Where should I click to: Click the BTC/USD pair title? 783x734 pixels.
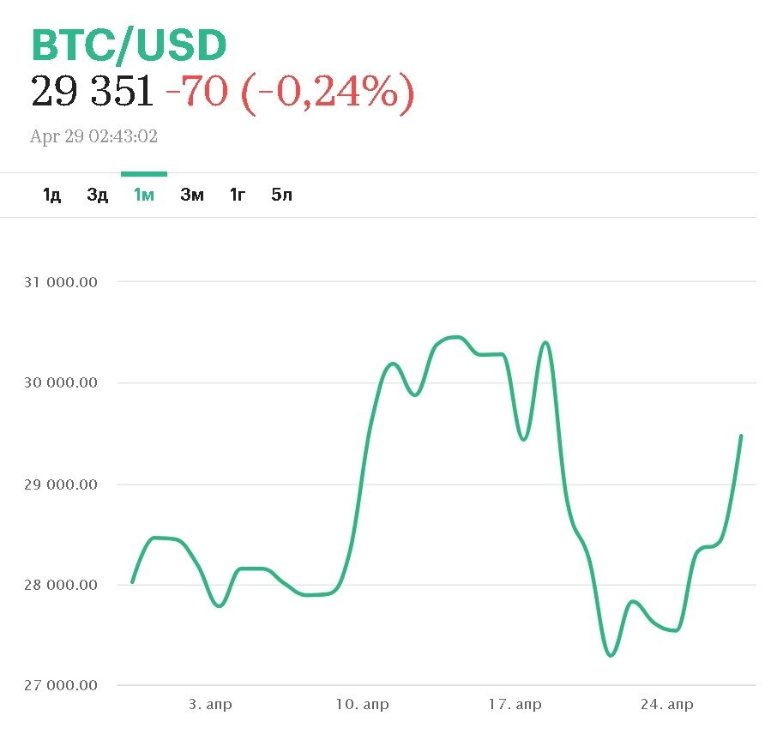pos(129,45)
